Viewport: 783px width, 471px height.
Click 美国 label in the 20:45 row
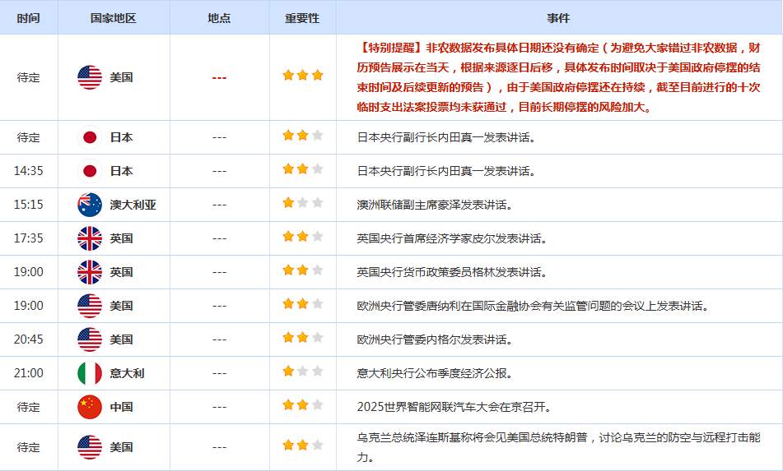[121, 339]
